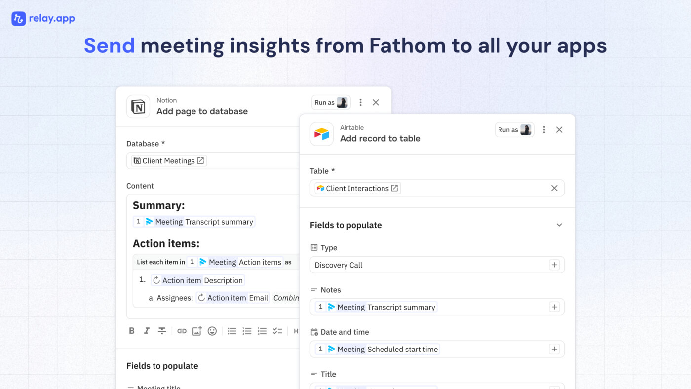Click the Client Interactions table field
Image resolution: width=691 pixels, height=389 pixels.
pyautogui.click(x=437, y=188)
